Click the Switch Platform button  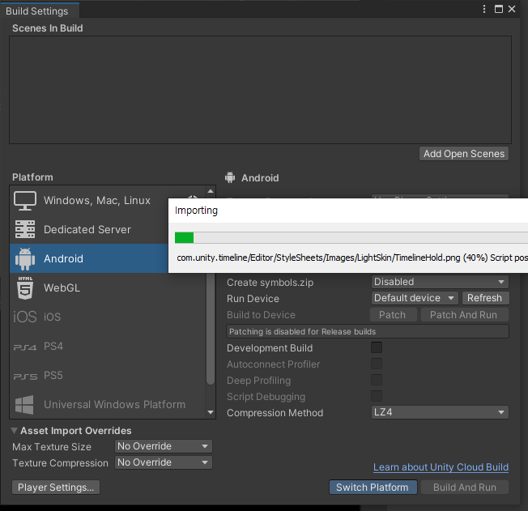tap(373, 487)
